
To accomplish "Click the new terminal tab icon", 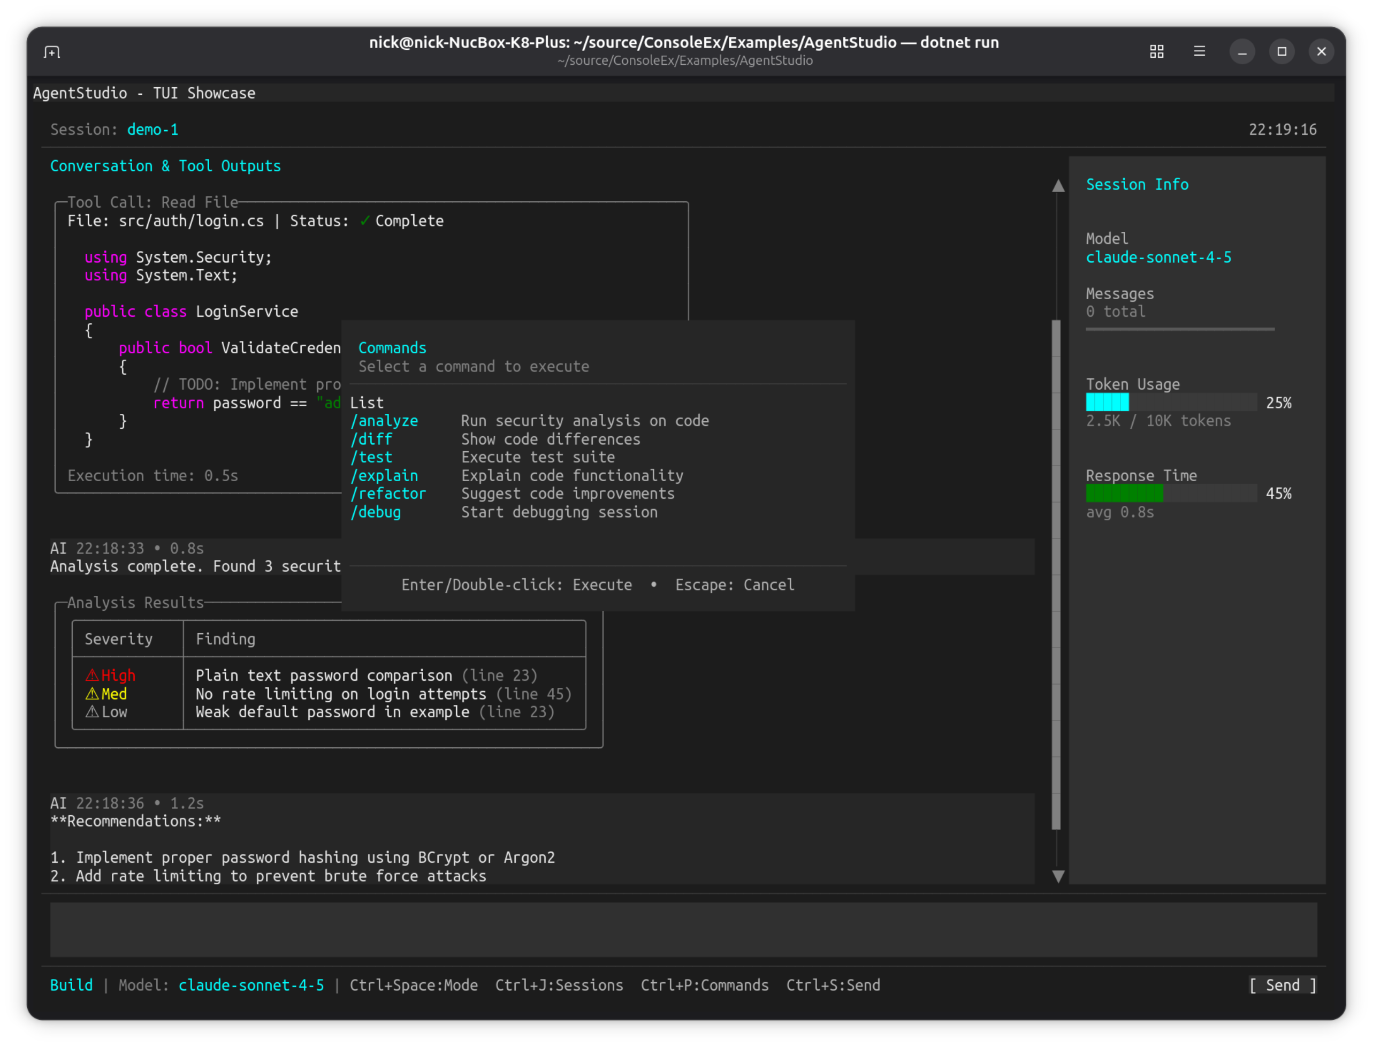I will [52, 52].
